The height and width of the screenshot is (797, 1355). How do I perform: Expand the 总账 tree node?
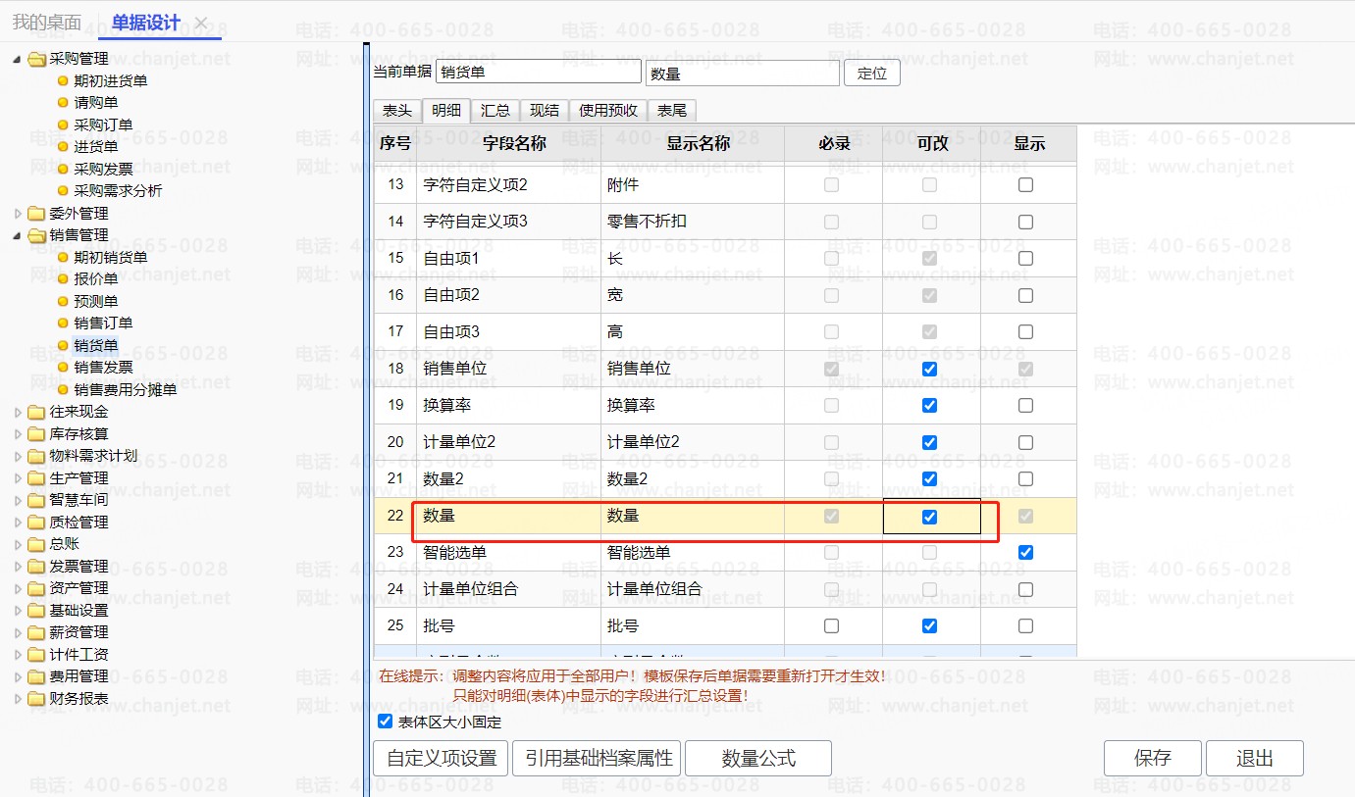click(17, 544)
